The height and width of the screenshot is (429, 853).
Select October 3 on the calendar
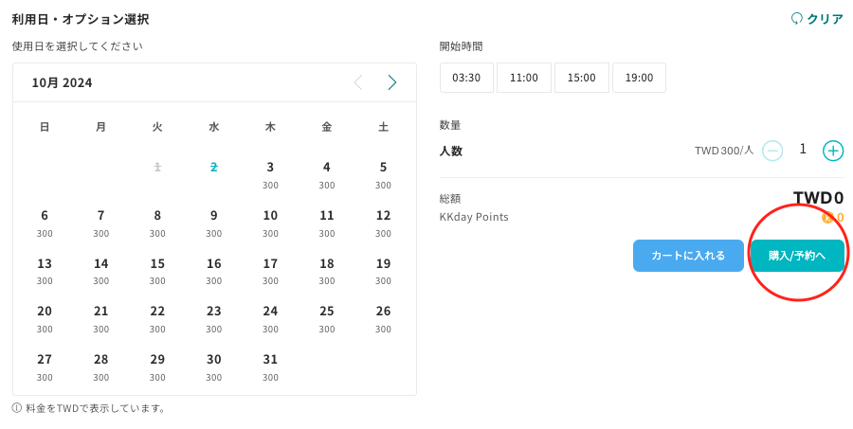click(270, 173)
